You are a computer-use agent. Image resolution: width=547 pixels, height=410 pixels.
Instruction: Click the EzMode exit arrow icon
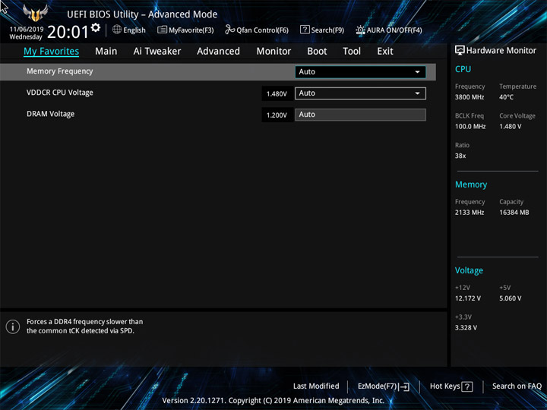click(x=404, y=386)
